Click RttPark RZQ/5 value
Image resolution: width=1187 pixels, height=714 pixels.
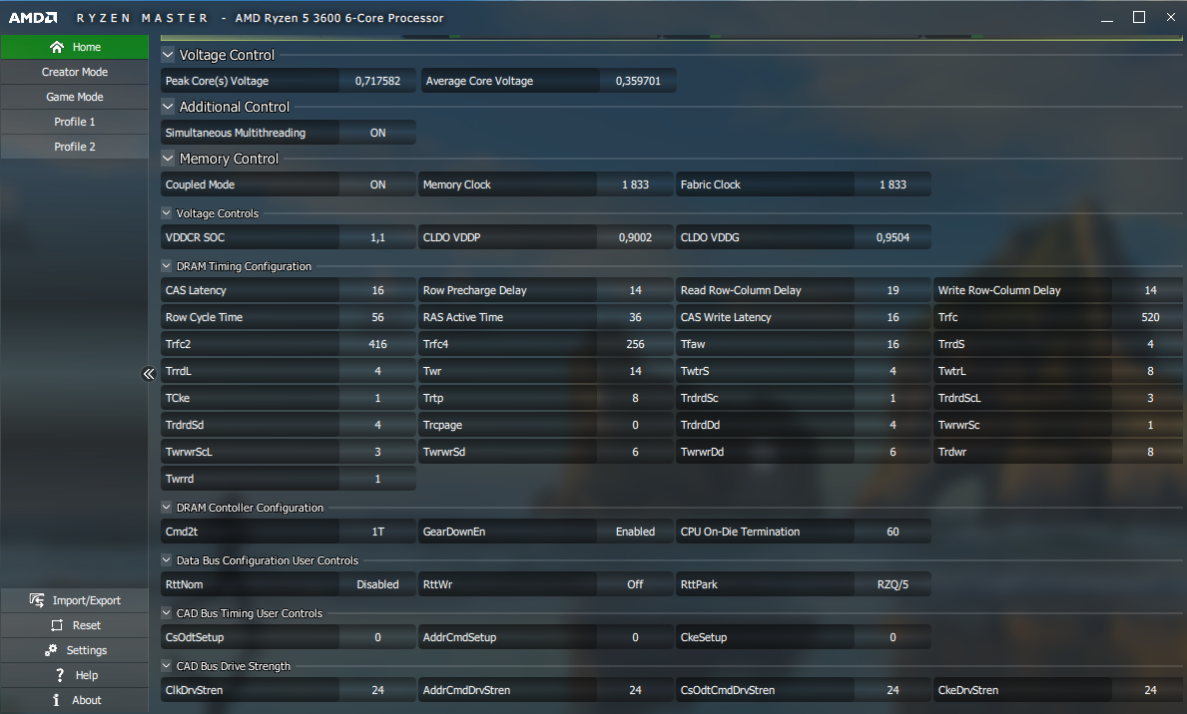coord(892,584)
